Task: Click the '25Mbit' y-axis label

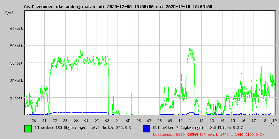Action: [16, 81]
